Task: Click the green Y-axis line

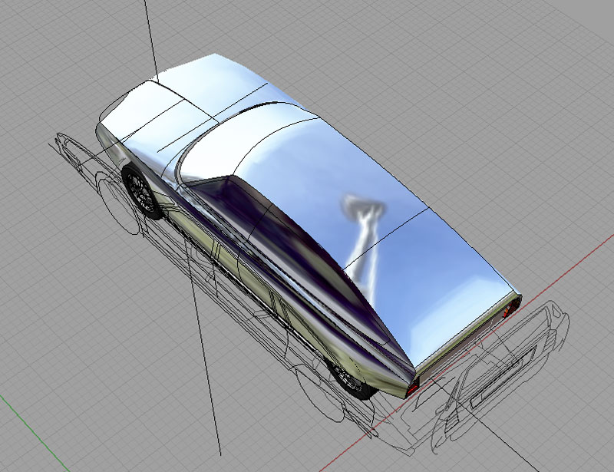Action: coord(35,433)
